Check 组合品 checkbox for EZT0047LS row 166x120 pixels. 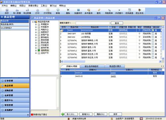click(153, 51)
